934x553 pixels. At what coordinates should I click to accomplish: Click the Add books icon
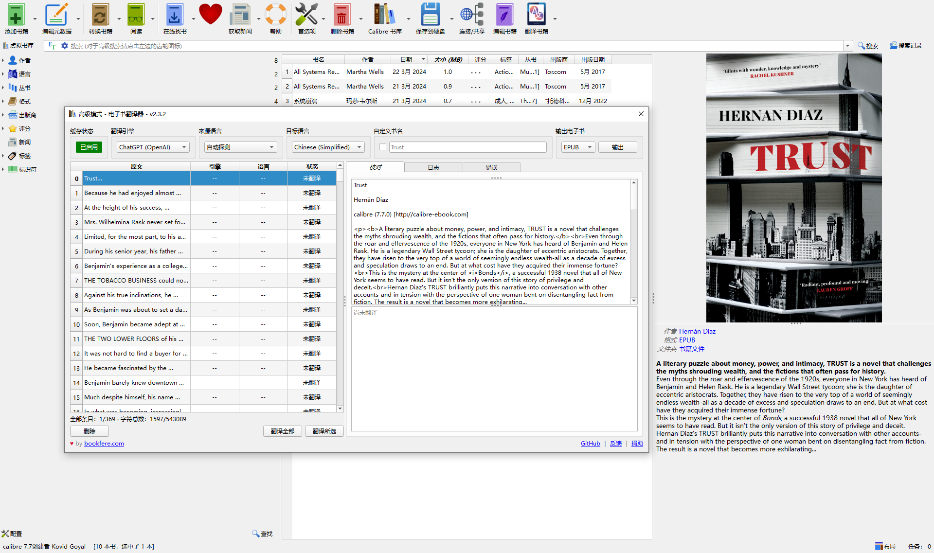tap(16, 15)
